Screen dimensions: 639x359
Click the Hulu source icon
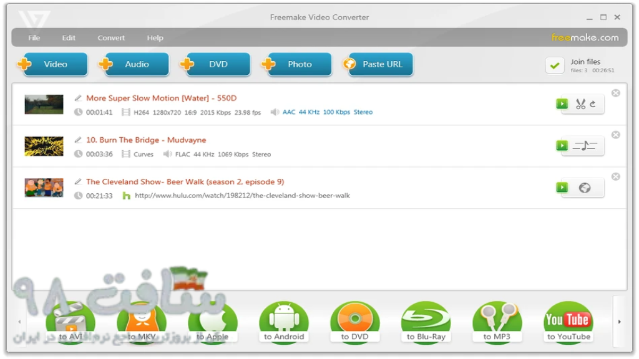126,196
